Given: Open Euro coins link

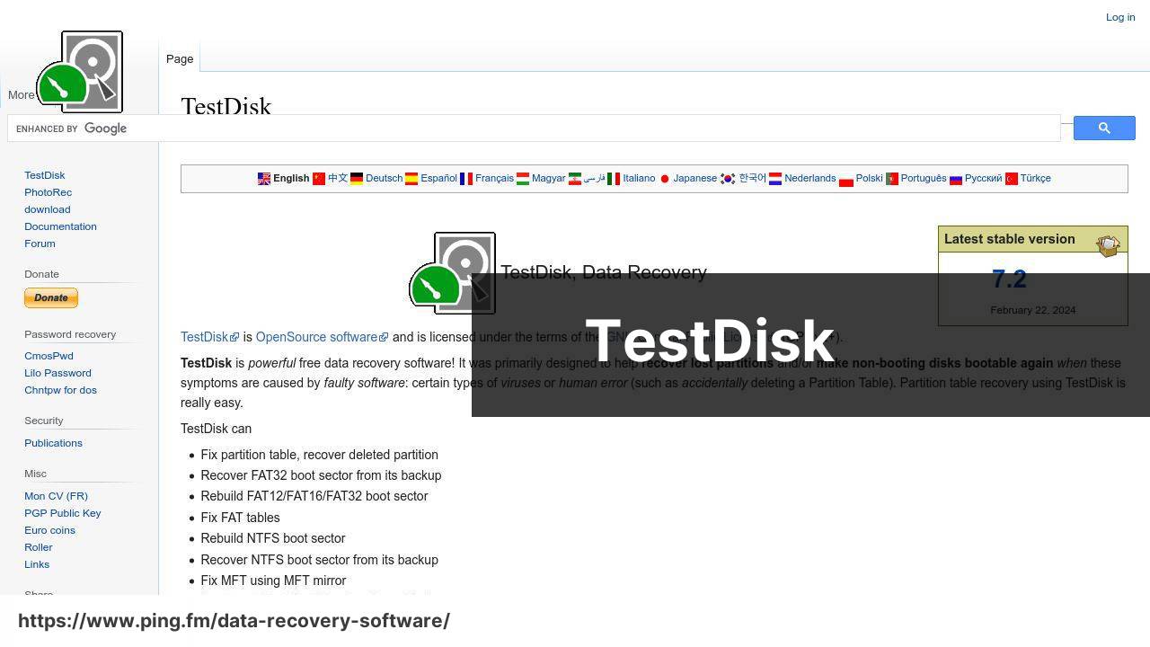Looking at the screenshot, I should pos(49,530).
